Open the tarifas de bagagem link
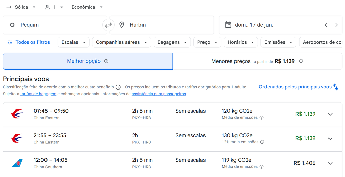 click(x=38, y=94)
